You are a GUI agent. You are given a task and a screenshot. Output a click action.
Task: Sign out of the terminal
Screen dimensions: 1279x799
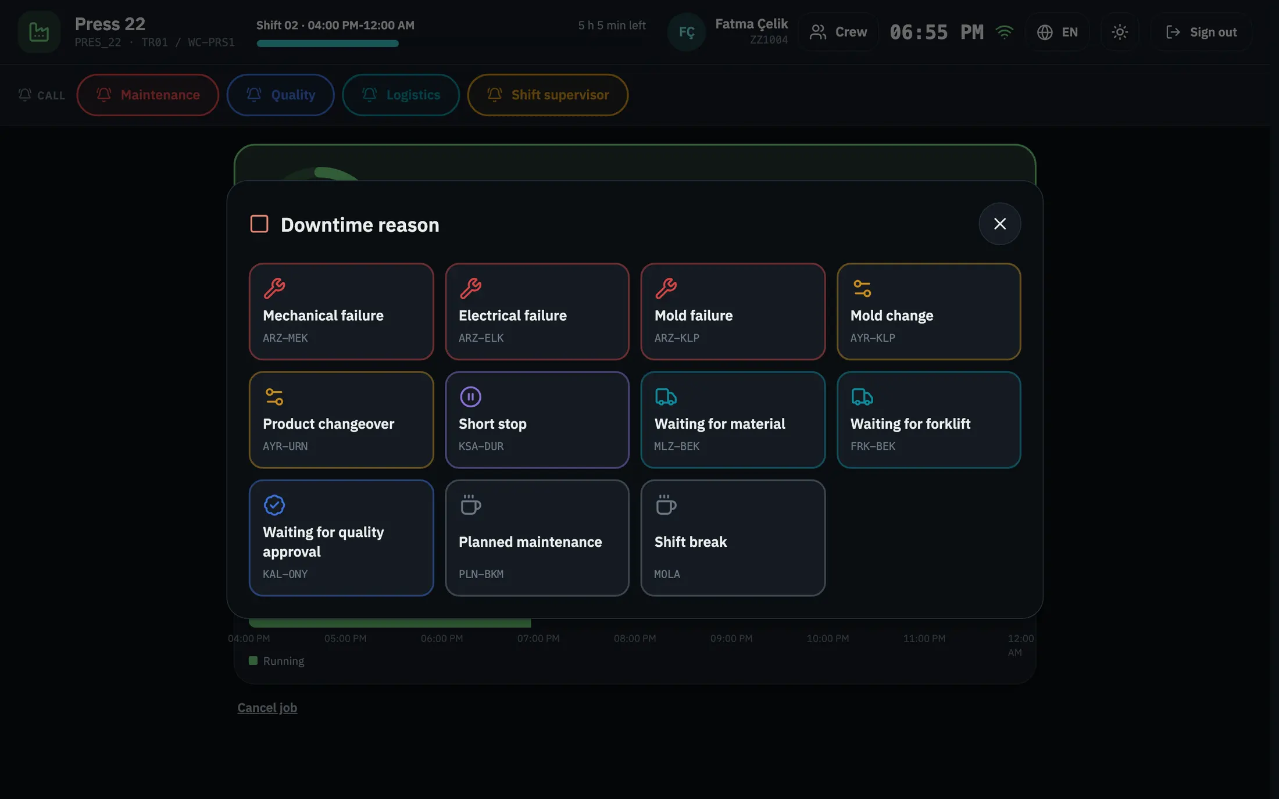[x=1201, y=32]
